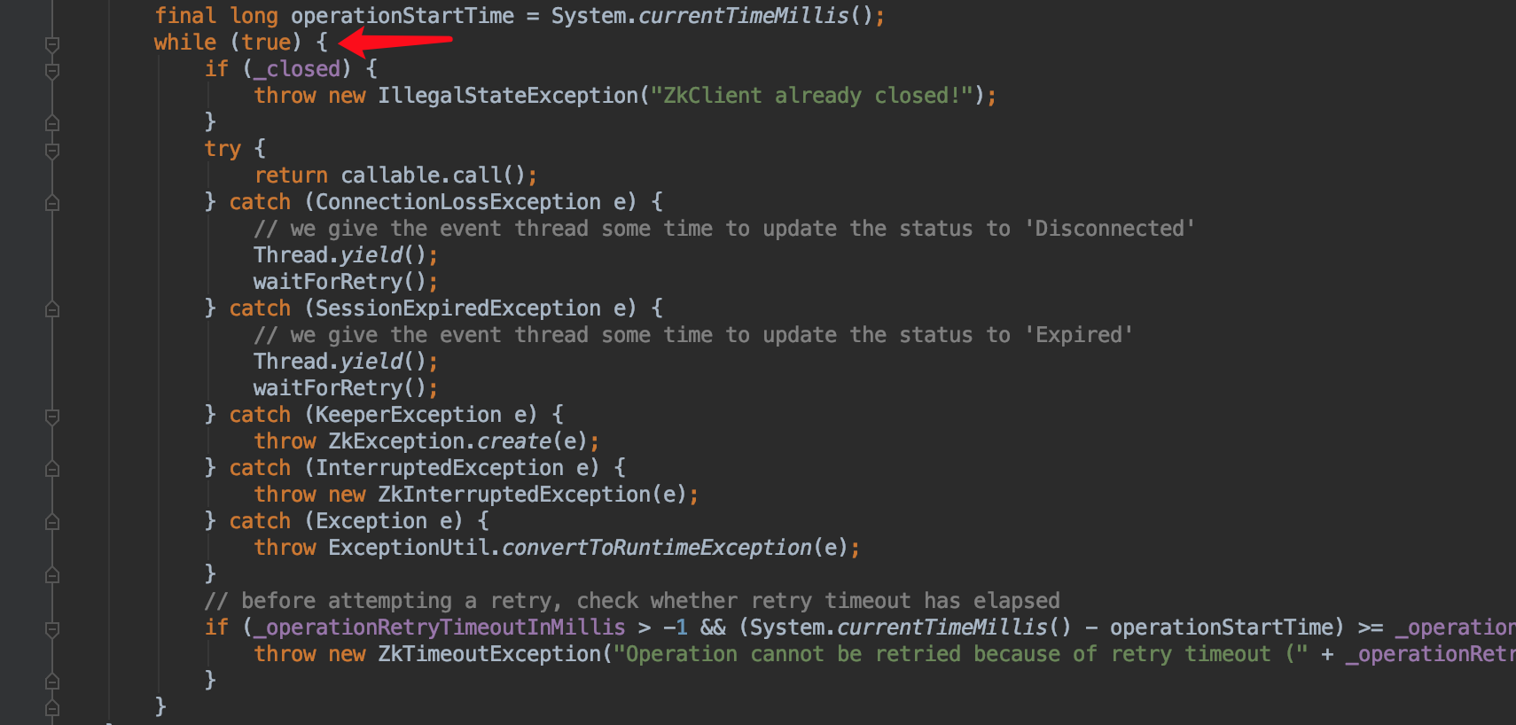Fold the InterruptedException catch block
Viewport: 1516px width, 725px height.
point(52,469)
